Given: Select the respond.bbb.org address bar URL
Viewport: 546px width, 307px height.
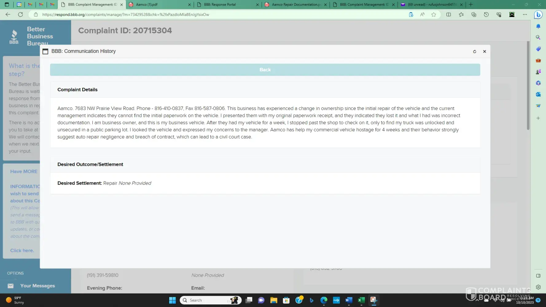Looking at the screenshot, I should [x=126, y=14].
